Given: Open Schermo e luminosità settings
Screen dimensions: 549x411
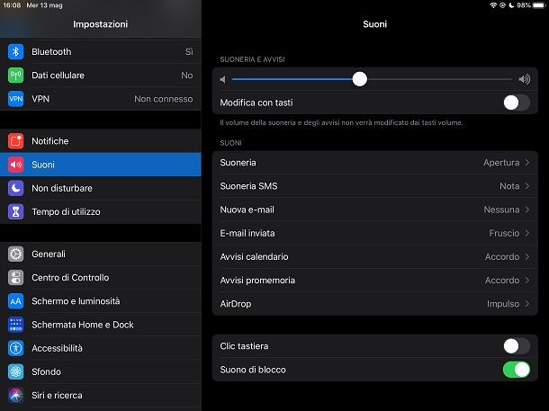Looking at the screenshot, I should 101,301.
